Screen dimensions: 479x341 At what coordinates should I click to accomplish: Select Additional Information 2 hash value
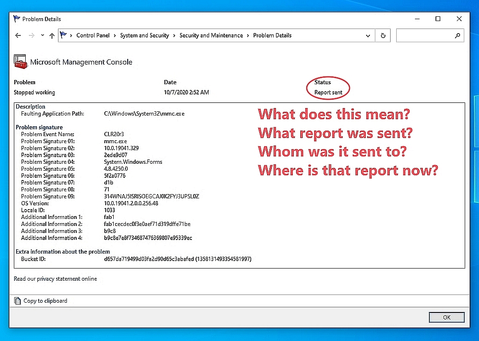(x=147, y=224)
